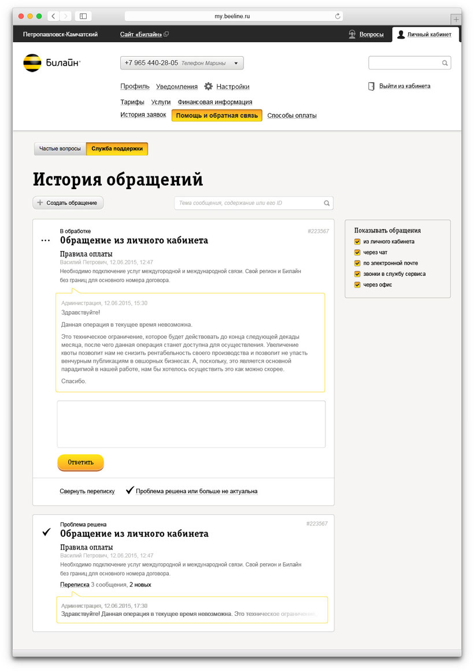The width and height of the screenshot is (474, 672).
Task: Uncheck 'из личного кабинета' filter
Action: tap(357, 242)
